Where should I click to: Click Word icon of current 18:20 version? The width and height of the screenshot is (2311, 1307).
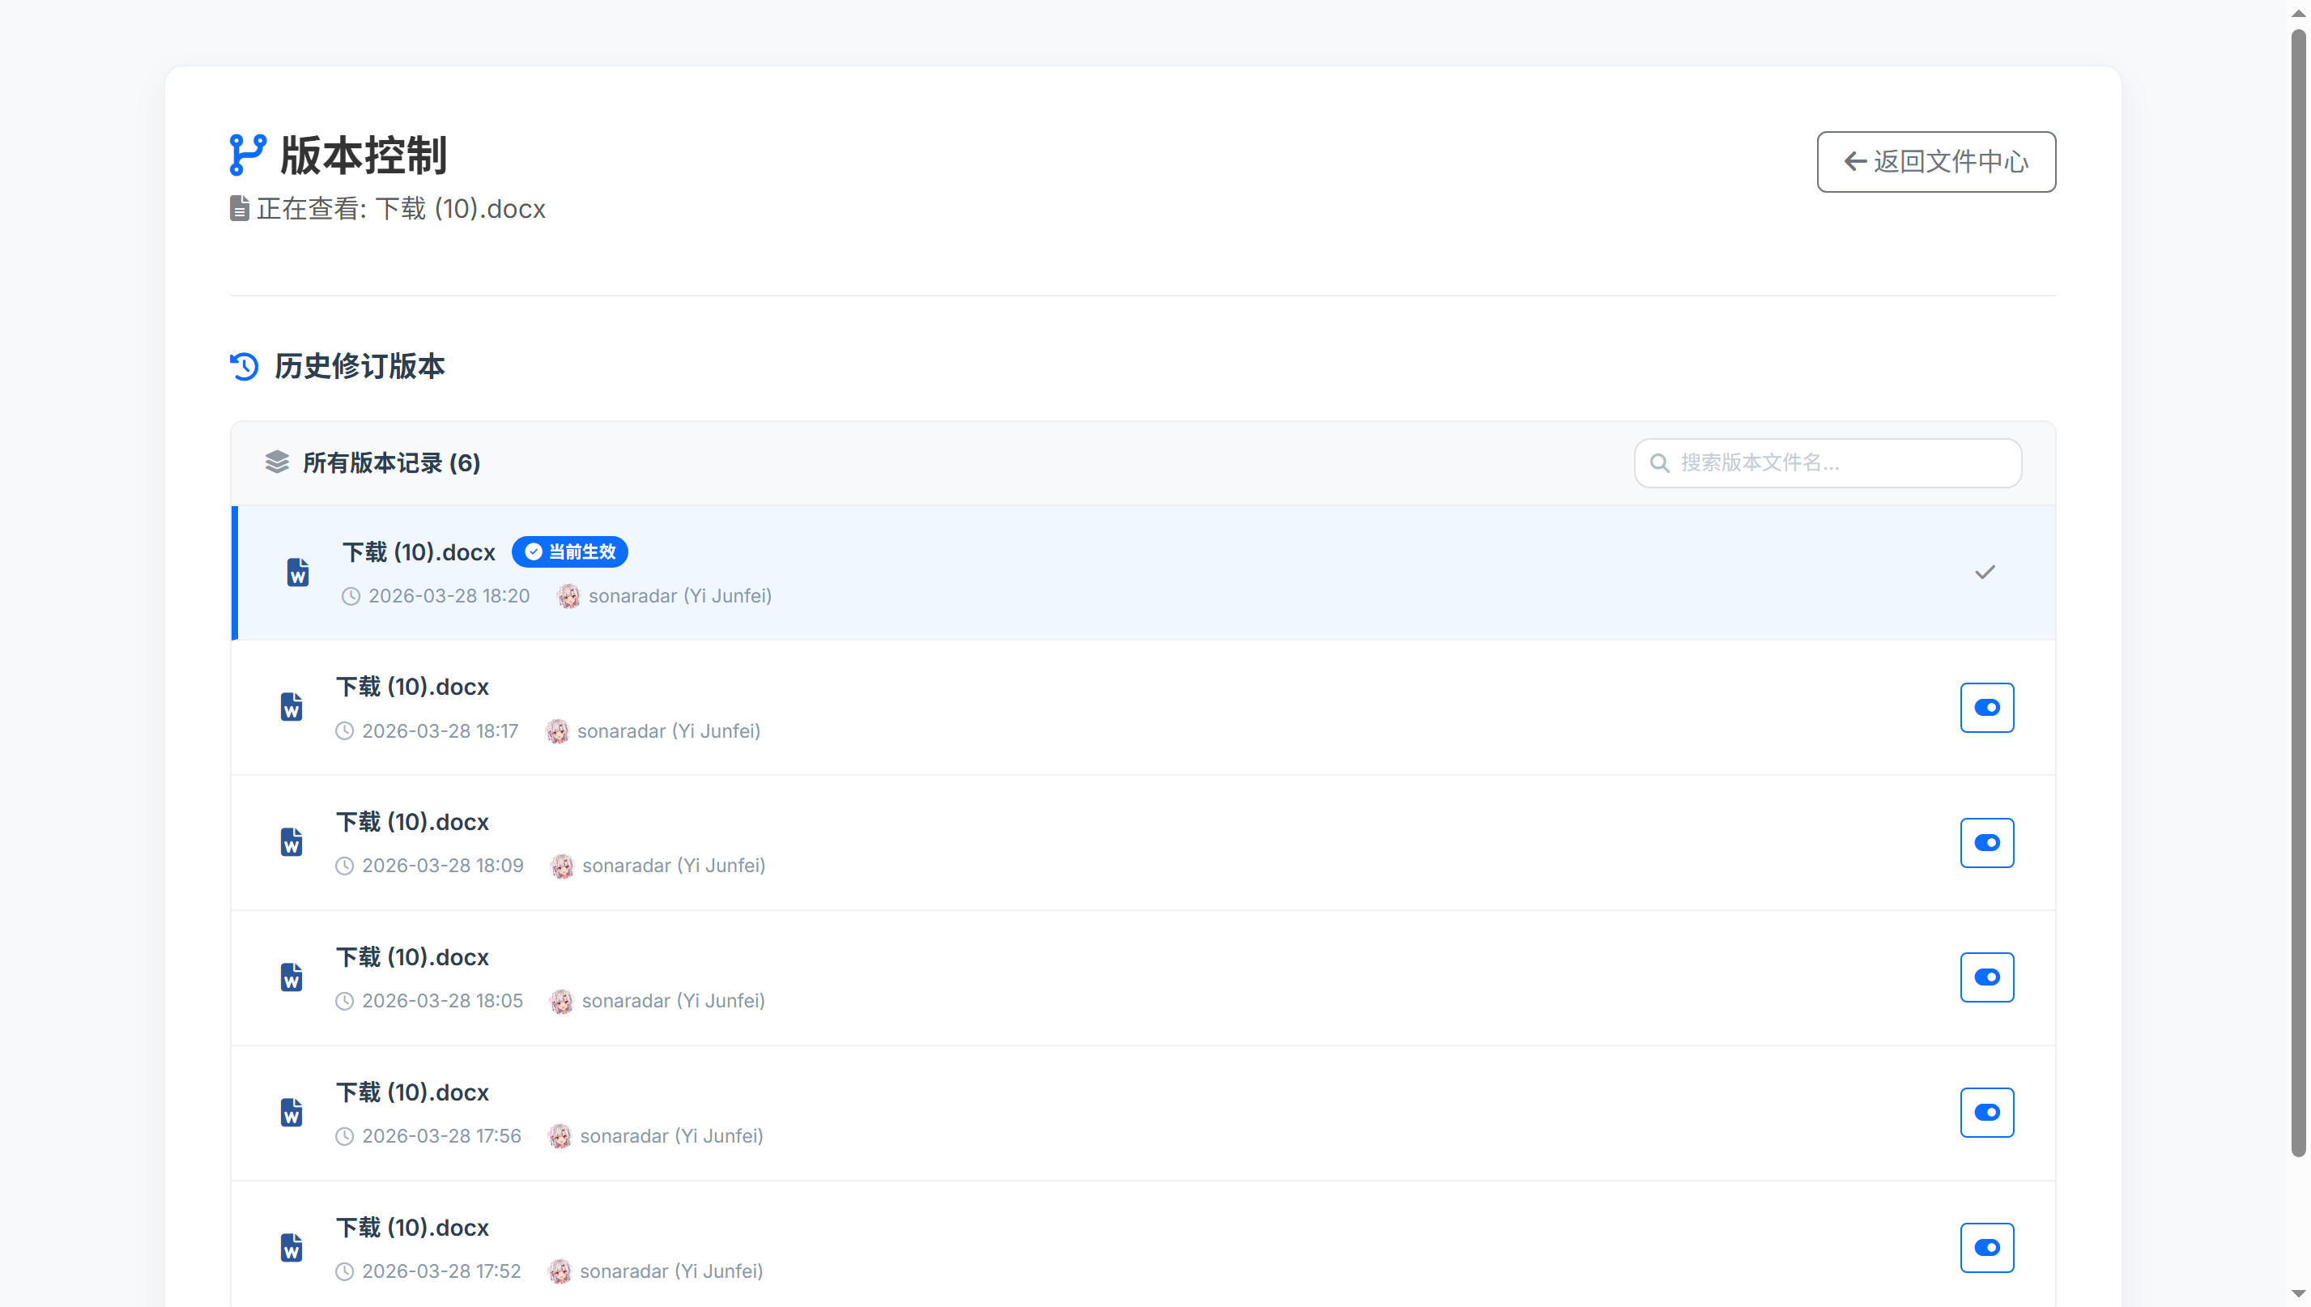click(x=298, y=572)
